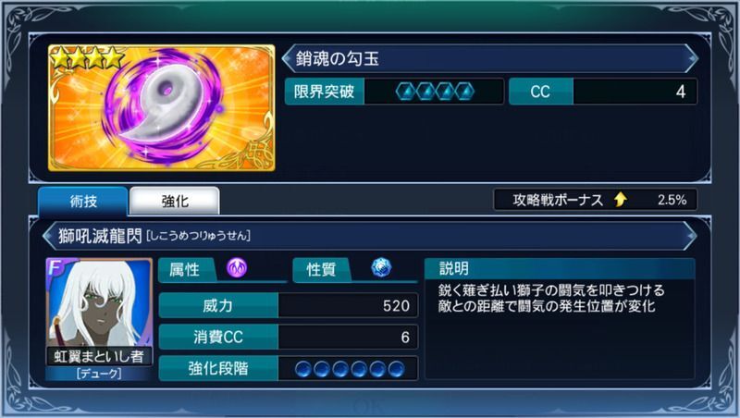Click the last blue 強化段階 orb
Image resolution: width=740 pixels, height=418 pixels.
point(396,369)
